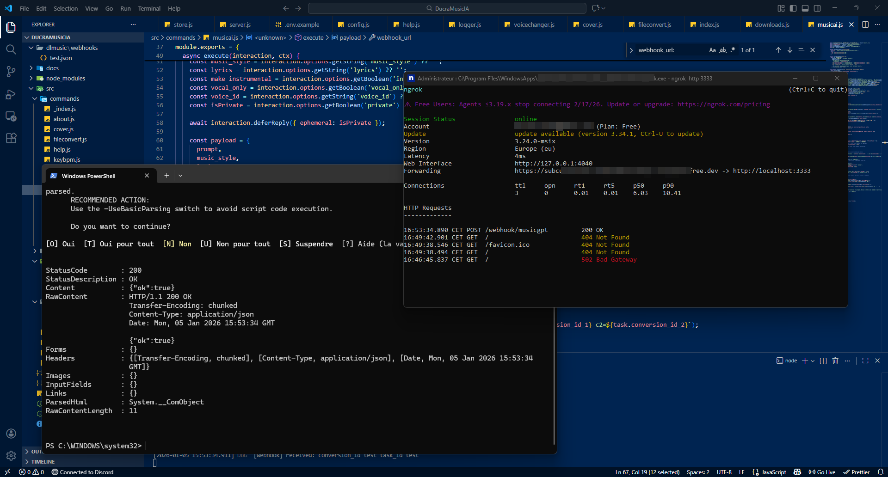Screen dimensions: 888x477
Task: Open Run and Debug view
Action: coord(11,94)
